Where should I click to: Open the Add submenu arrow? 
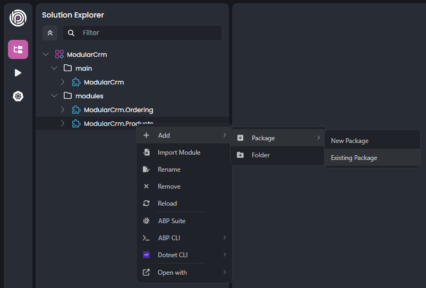224,135
